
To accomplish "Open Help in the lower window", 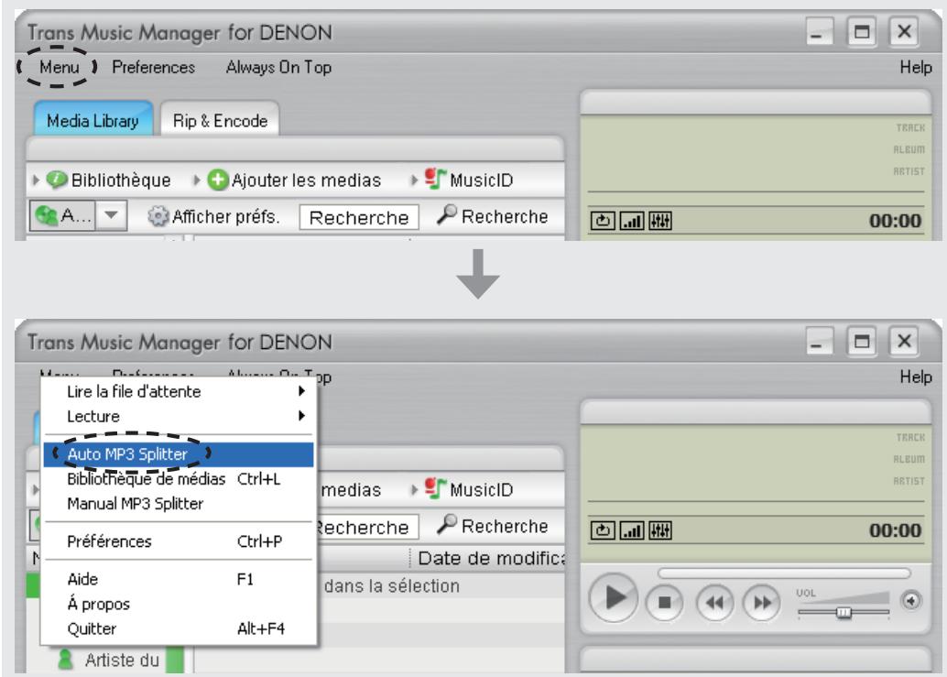I will pyautogui.click(x=916, y=377).
